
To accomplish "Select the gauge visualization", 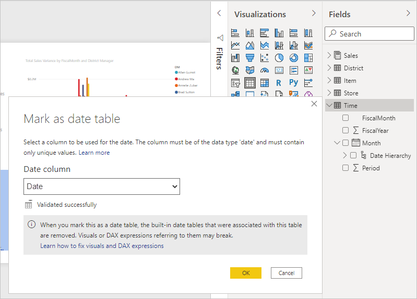I will 264,70.
